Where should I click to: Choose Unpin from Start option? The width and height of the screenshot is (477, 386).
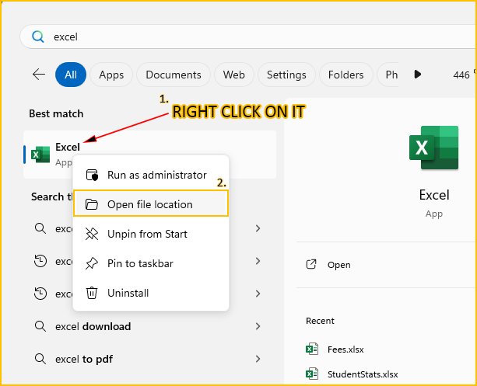[x=147, y=234]
